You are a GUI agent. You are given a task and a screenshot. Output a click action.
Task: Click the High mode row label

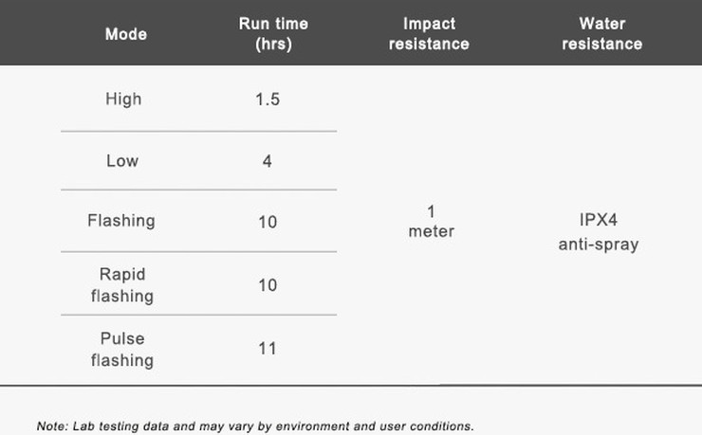(122, 99)
